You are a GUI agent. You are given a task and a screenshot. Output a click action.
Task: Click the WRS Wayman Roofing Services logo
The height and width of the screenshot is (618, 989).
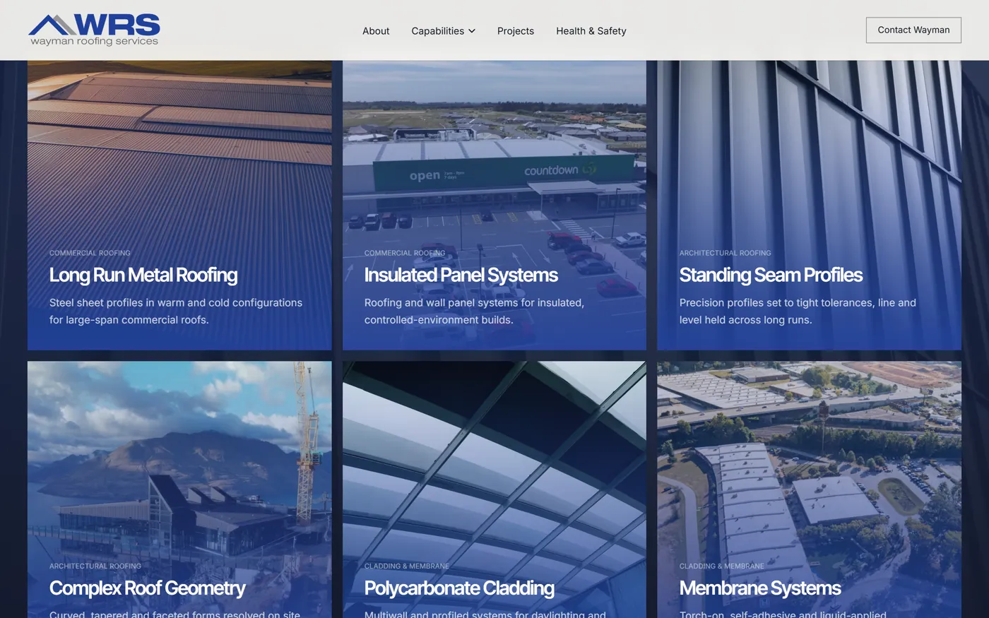coord(94,30)
